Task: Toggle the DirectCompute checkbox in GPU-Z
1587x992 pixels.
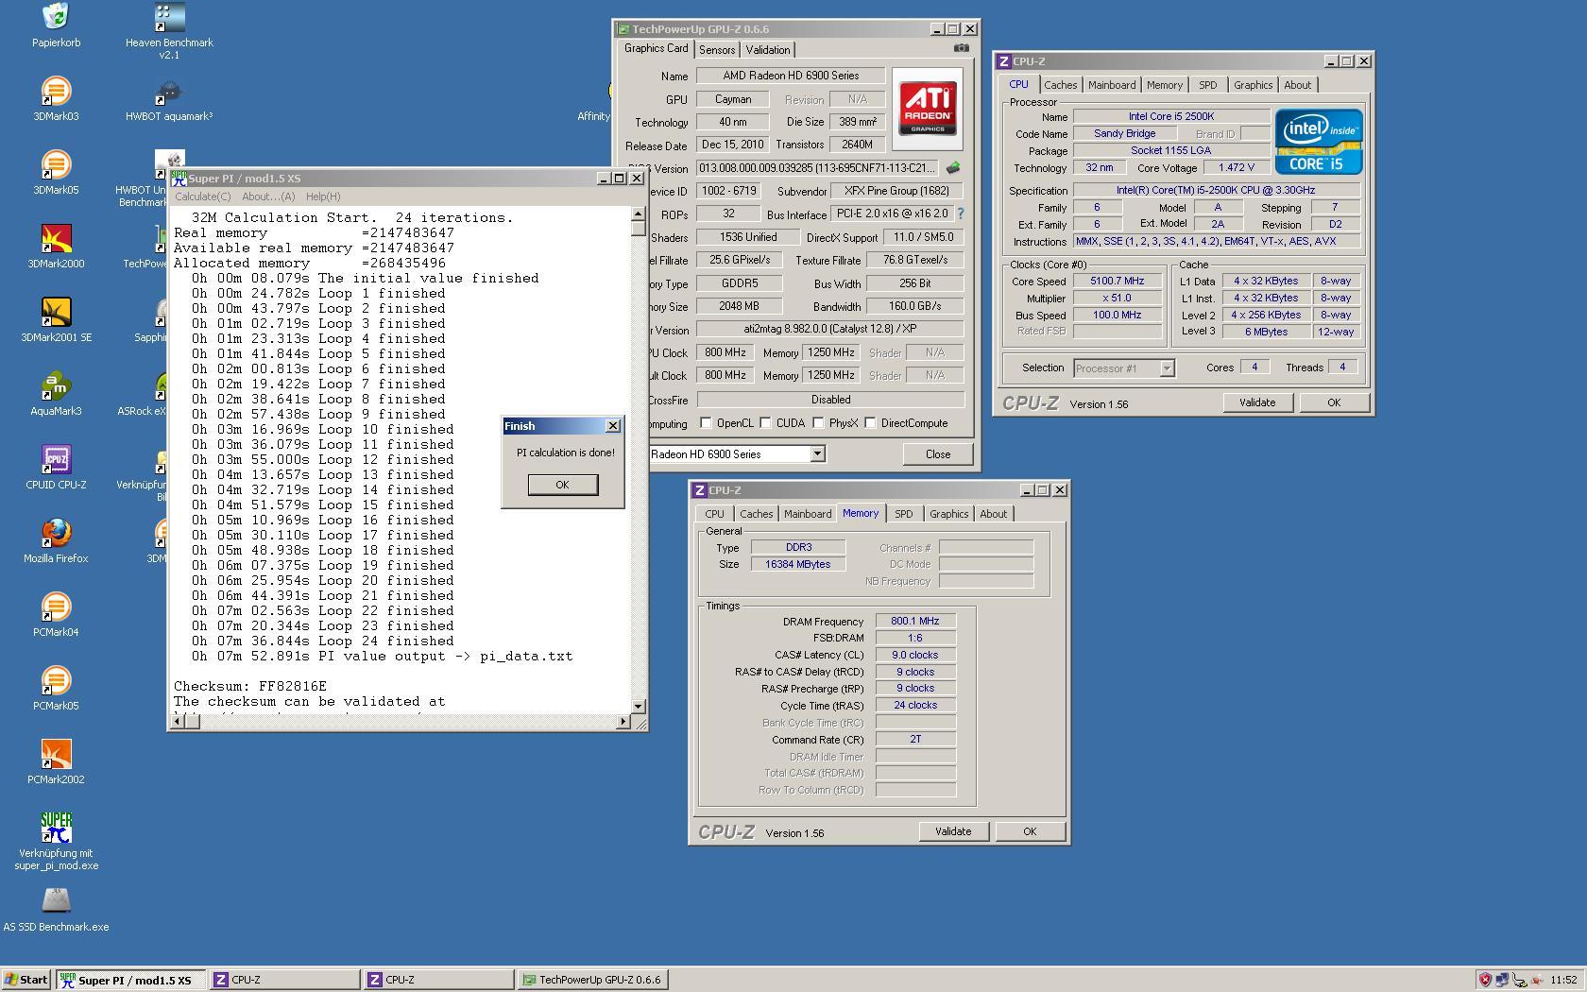Action: point(870,423)
